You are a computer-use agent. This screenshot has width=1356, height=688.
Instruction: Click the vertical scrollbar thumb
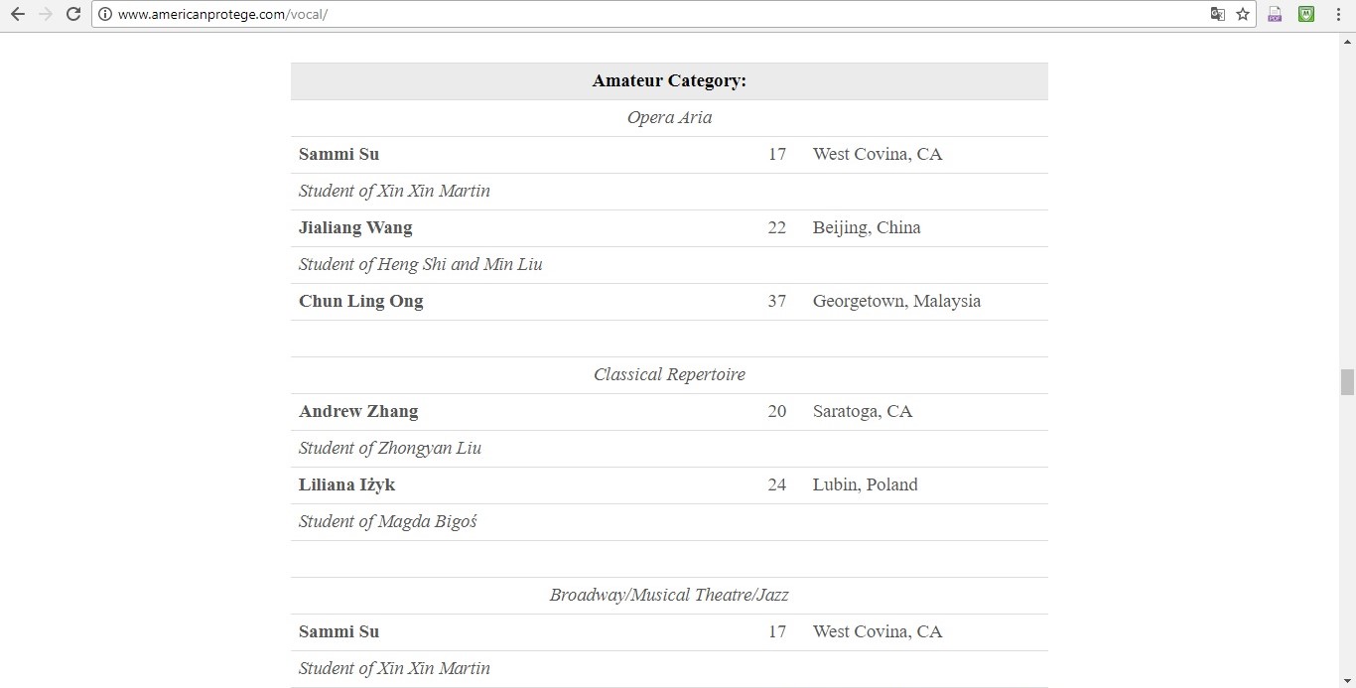tap(1347, 382)
